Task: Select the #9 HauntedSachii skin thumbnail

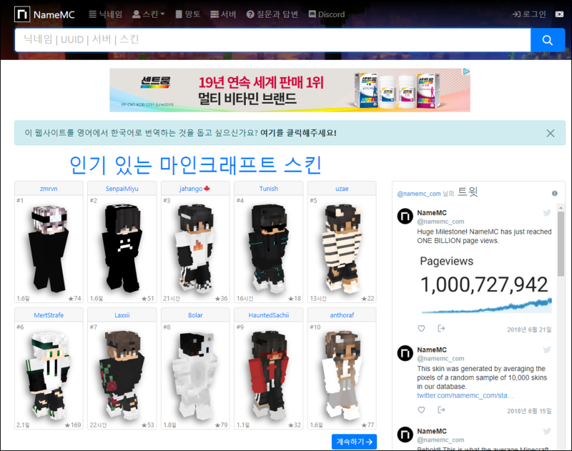Action: pyautogui.click(x=269, y=375)
